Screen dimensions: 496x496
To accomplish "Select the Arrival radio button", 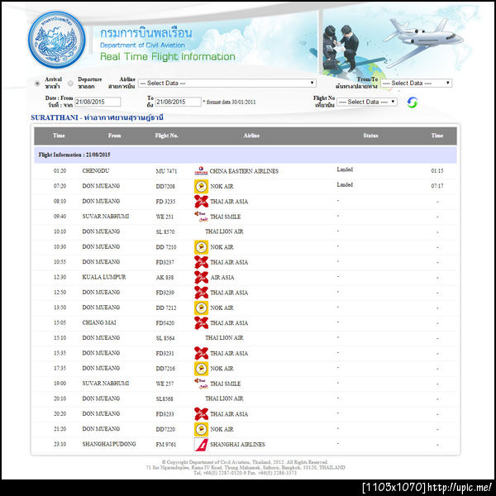I will point(37,83).
